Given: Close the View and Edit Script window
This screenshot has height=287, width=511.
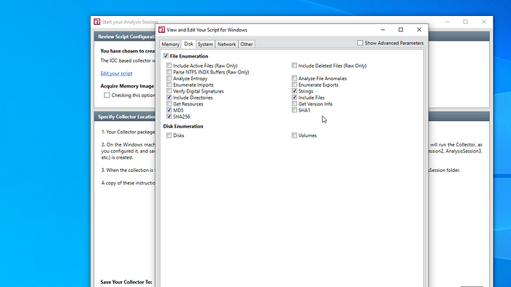Looking at the screenshot, I should click(x=419, y=30).
